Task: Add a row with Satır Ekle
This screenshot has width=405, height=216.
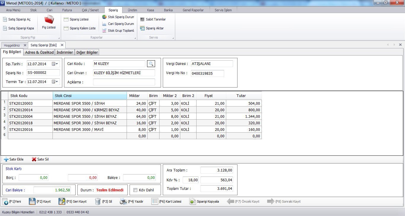Action: coord(14,159)
